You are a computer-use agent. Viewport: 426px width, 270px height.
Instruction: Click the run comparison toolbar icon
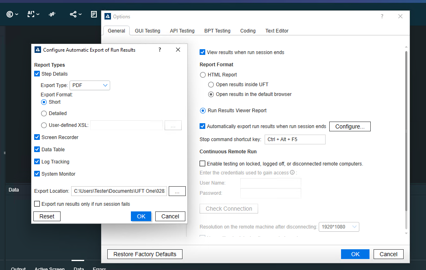[x=52, y=14]
